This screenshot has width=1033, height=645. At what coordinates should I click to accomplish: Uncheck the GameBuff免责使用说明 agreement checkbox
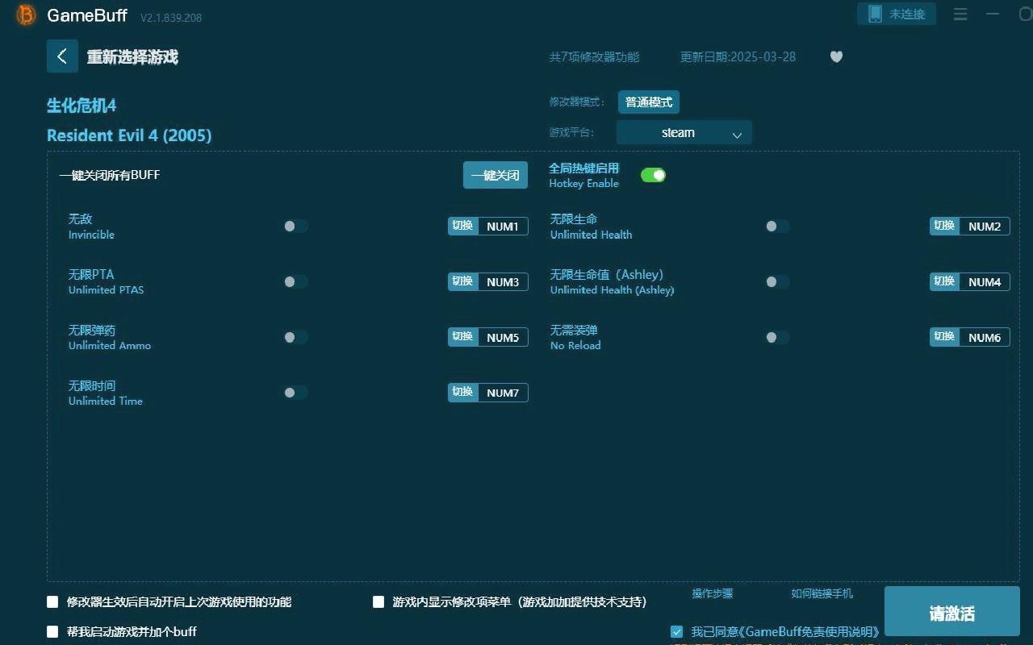click(677, 631)
